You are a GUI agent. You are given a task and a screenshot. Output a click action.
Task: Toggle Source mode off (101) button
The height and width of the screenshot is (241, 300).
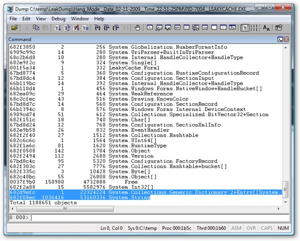tap(254, 28)
